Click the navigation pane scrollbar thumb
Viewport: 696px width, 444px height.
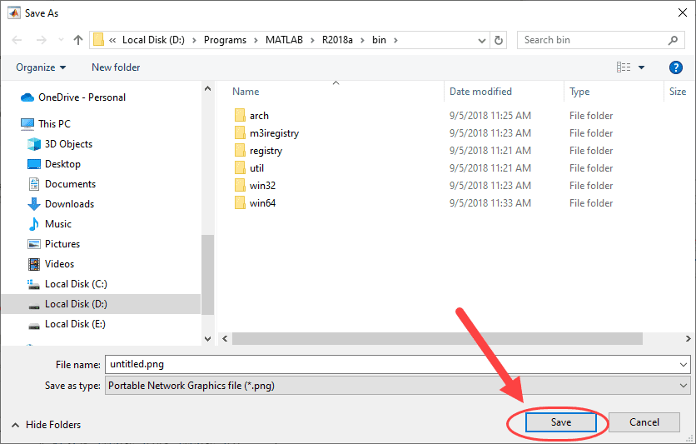(x=208, y=275)
